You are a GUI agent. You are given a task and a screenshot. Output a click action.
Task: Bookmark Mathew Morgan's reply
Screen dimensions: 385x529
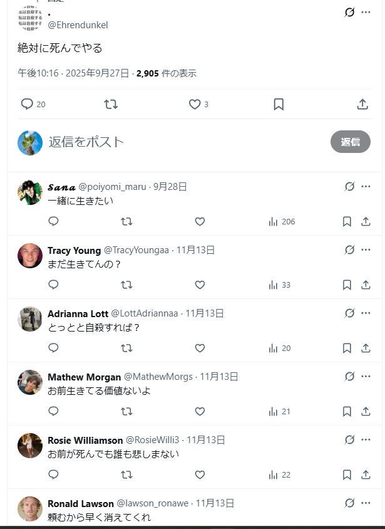point(347,411)
